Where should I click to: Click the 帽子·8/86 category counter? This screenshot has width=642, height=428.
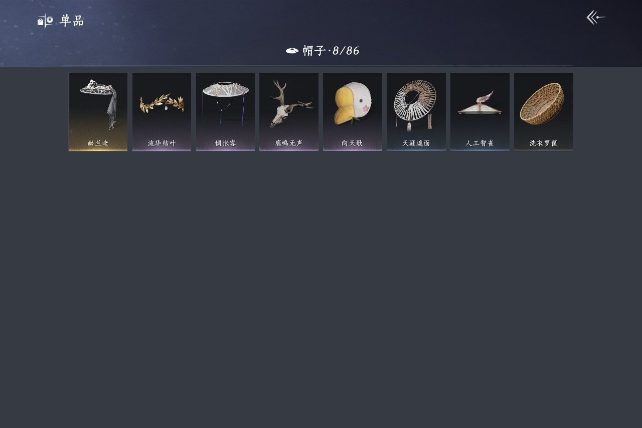(331, 51)
